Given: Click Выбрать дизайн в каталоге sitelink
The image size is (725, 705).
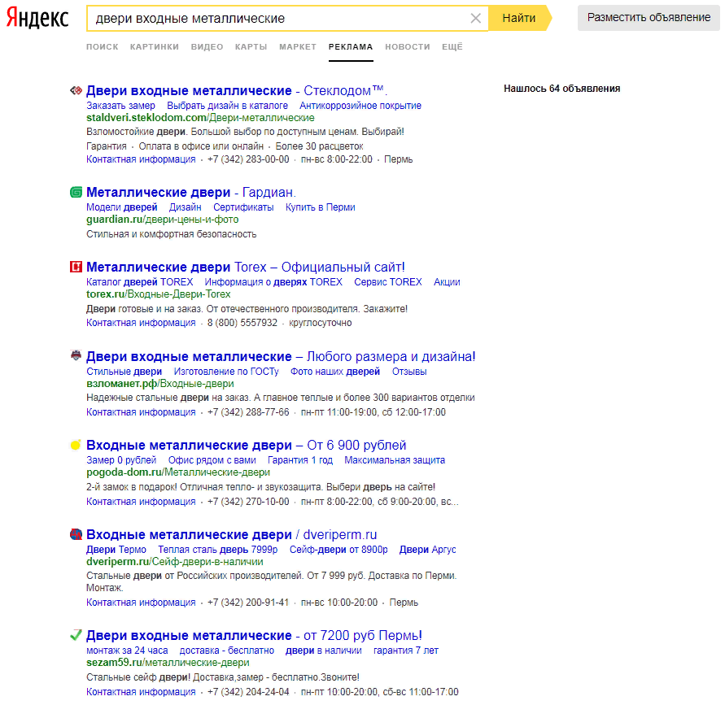Looking at the screenshot, I should click(x=228, y=106).
